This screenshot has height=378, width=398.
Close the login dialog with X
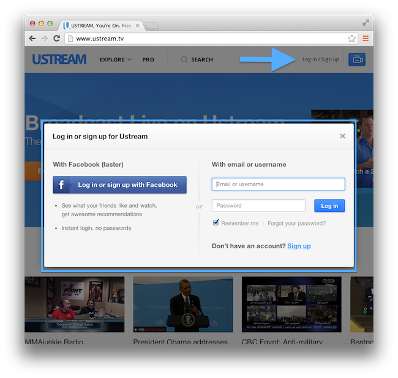tap(342, 136)
